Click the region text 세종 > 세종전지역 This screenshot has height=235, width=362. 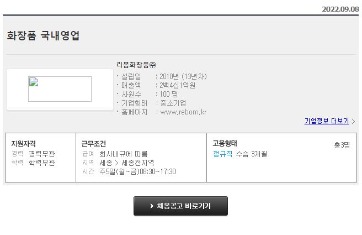tap(127, 163)
